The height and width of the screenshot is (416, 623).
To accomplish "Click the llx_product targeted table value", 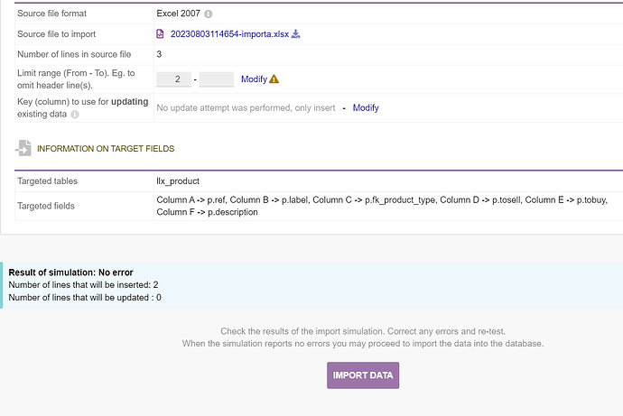I will 178,181.
